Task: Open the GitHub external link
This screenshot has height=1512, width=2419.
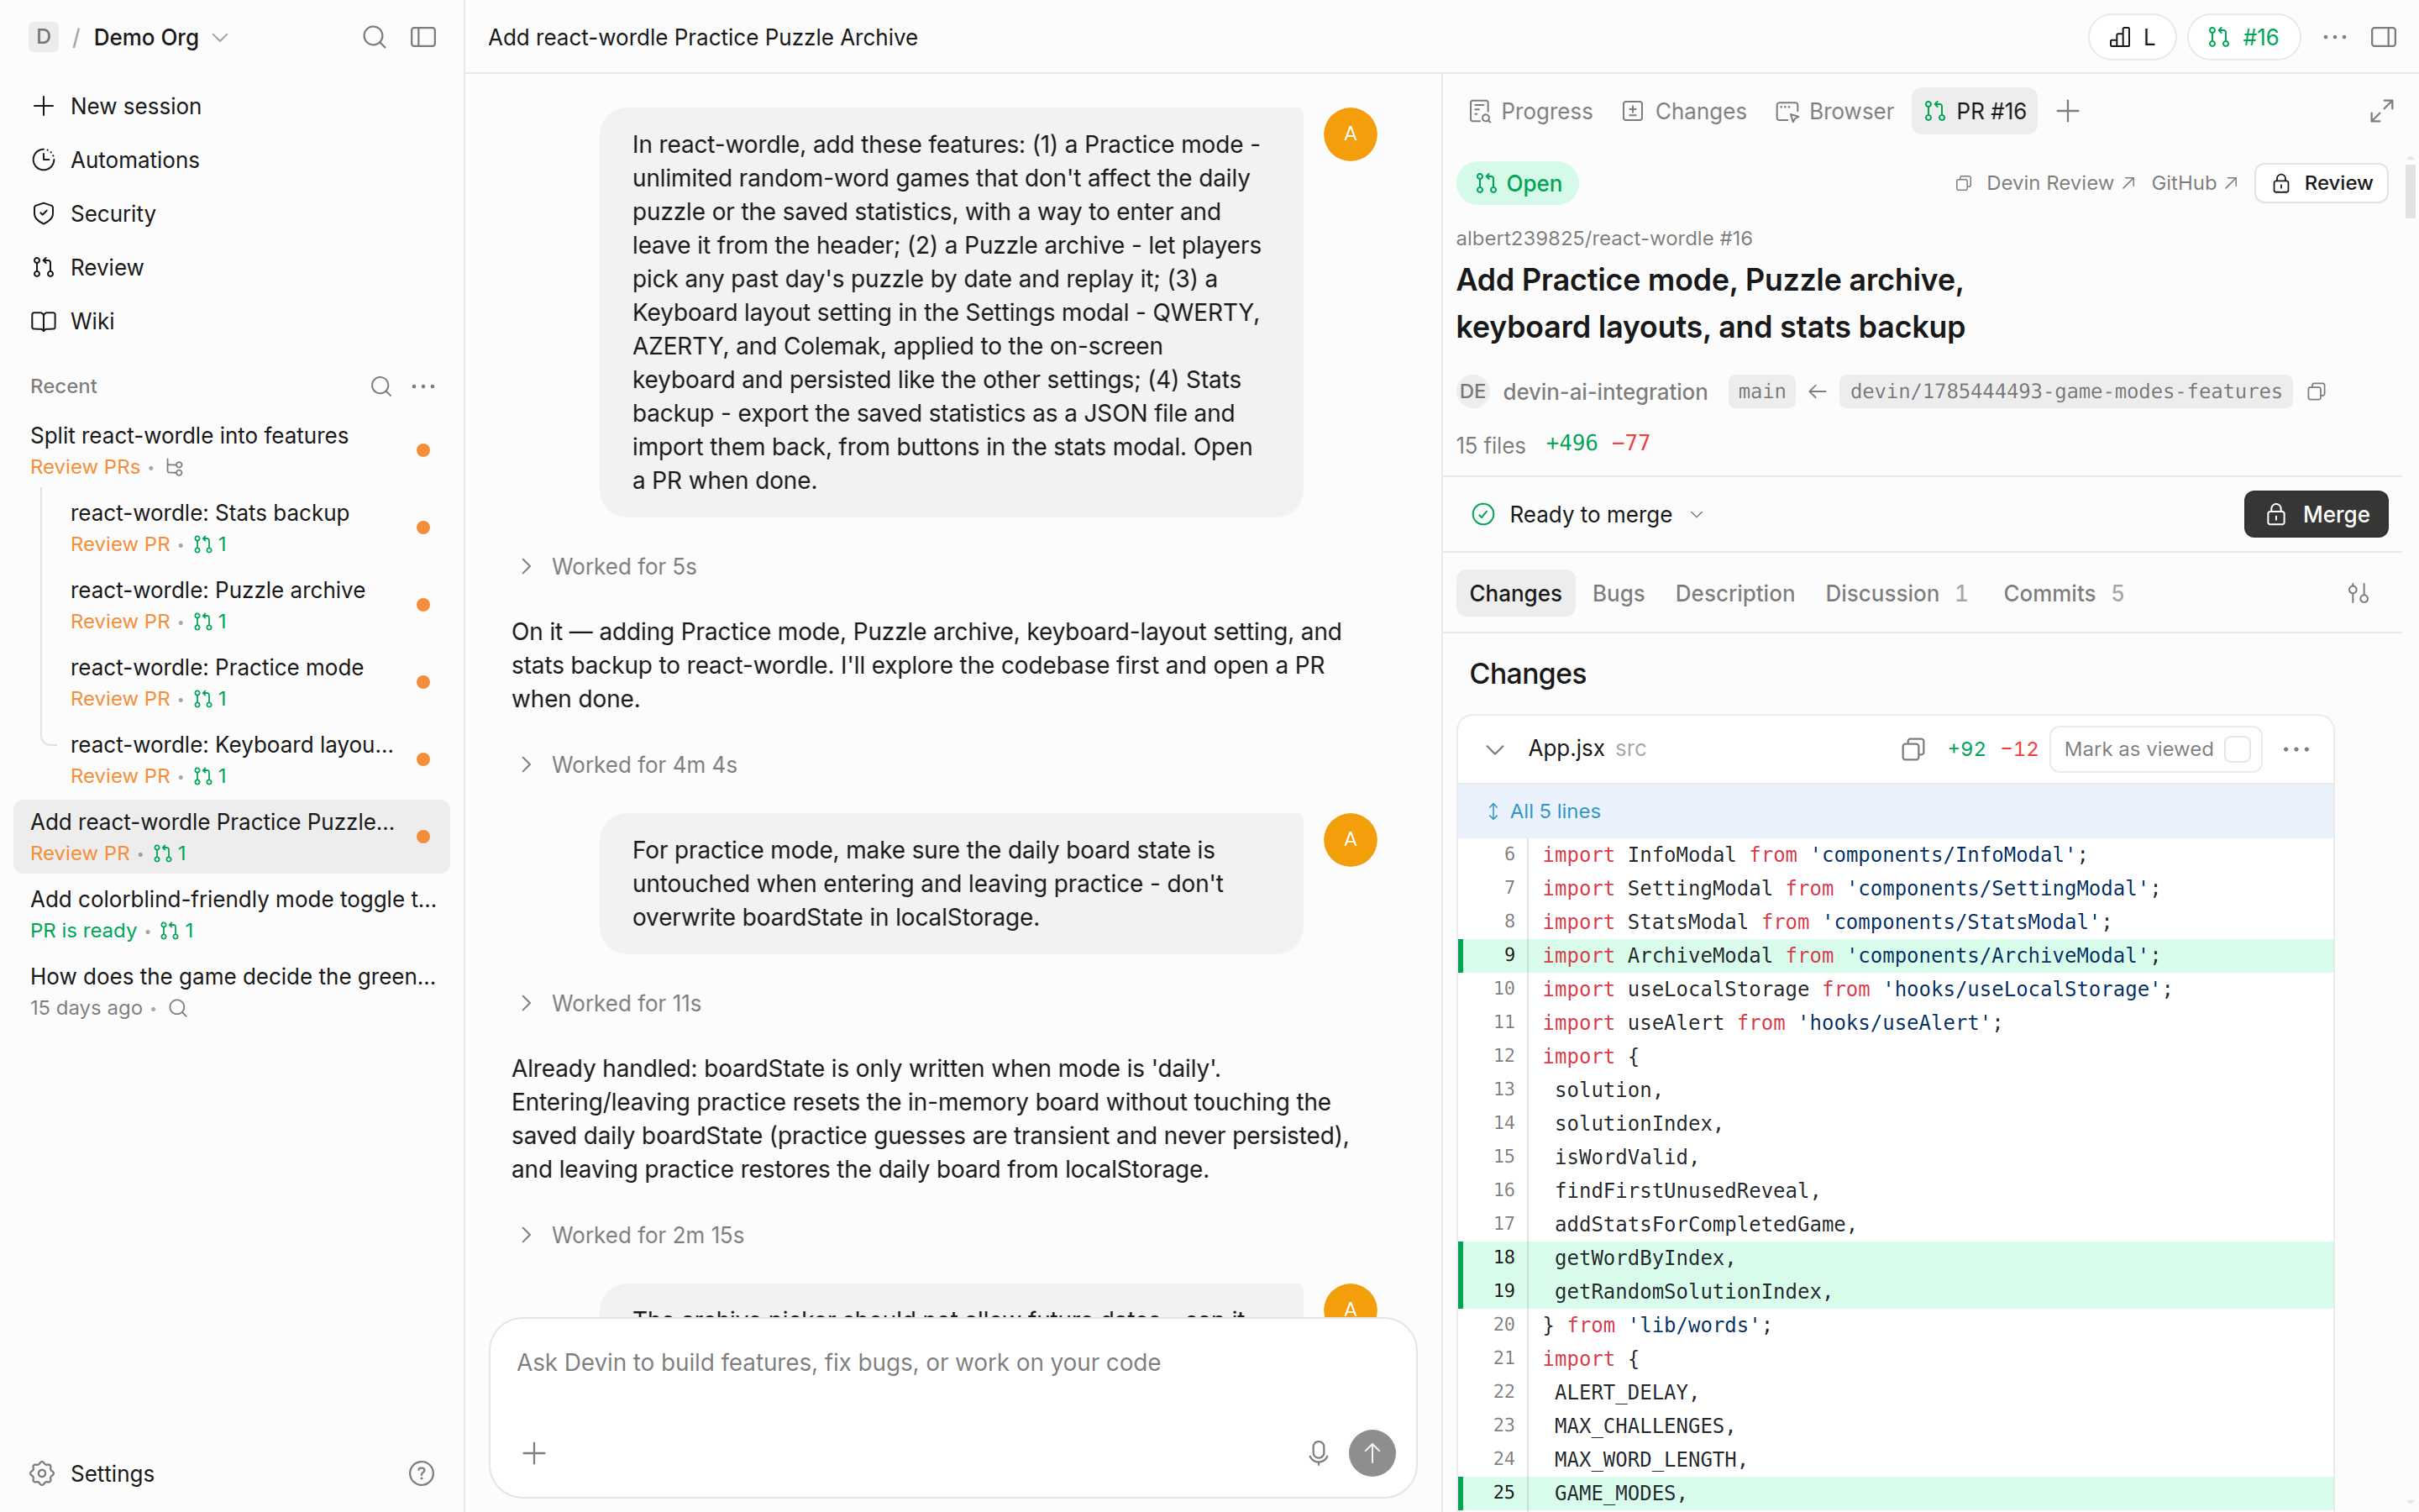Action: coord(2194,183)
